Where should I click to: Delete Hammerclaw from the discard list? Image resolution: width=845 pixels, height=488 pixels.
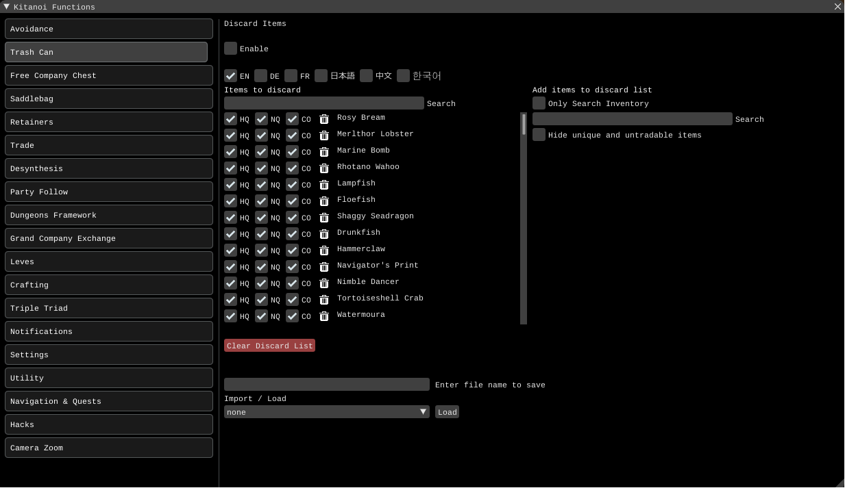(324, 251)
